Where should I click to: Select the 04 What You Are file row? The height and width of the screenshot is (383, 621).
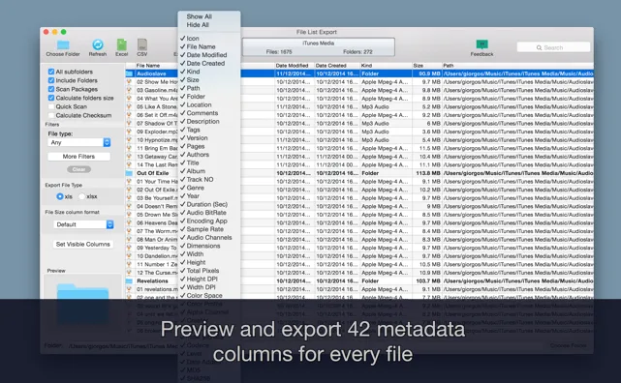[x=359, y=99]
